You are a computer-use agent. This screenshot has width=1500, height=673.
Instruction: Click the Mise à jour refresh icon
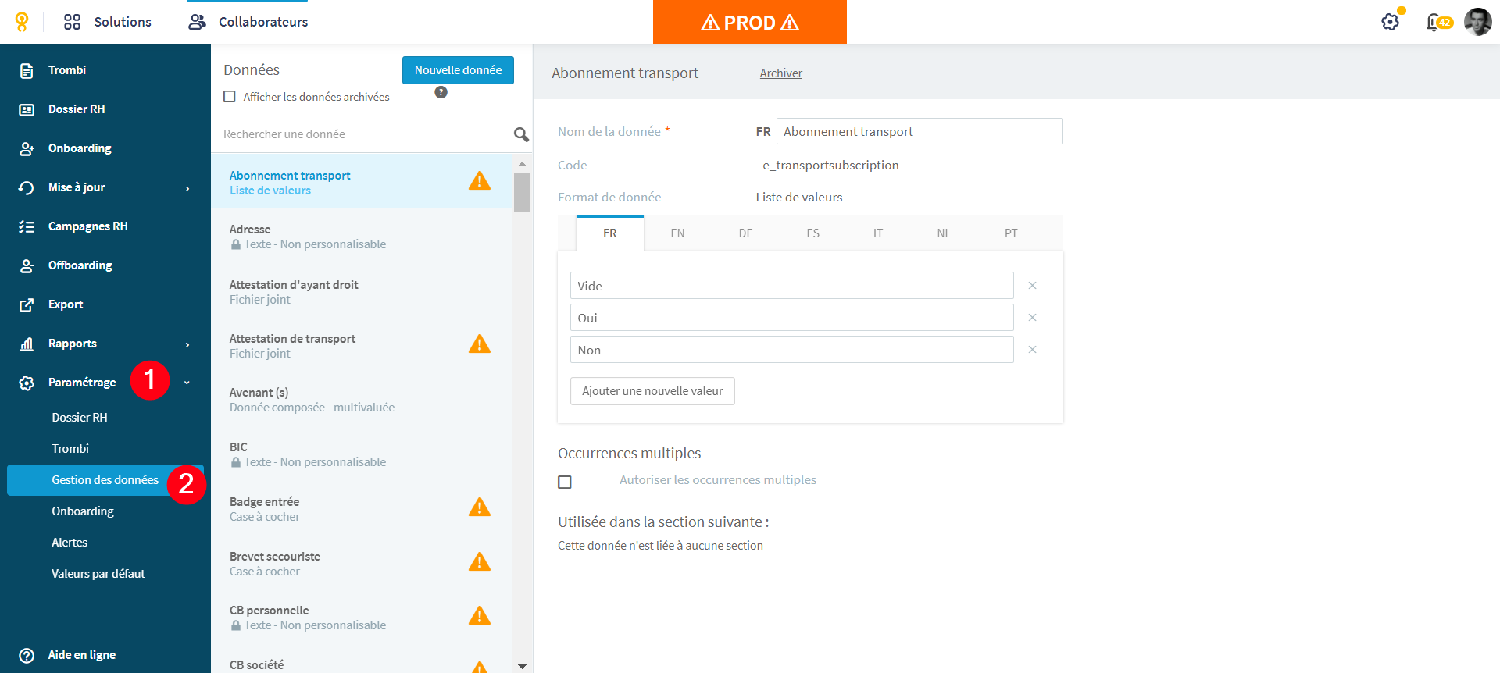pyautogui.click(x=27, y=187)
